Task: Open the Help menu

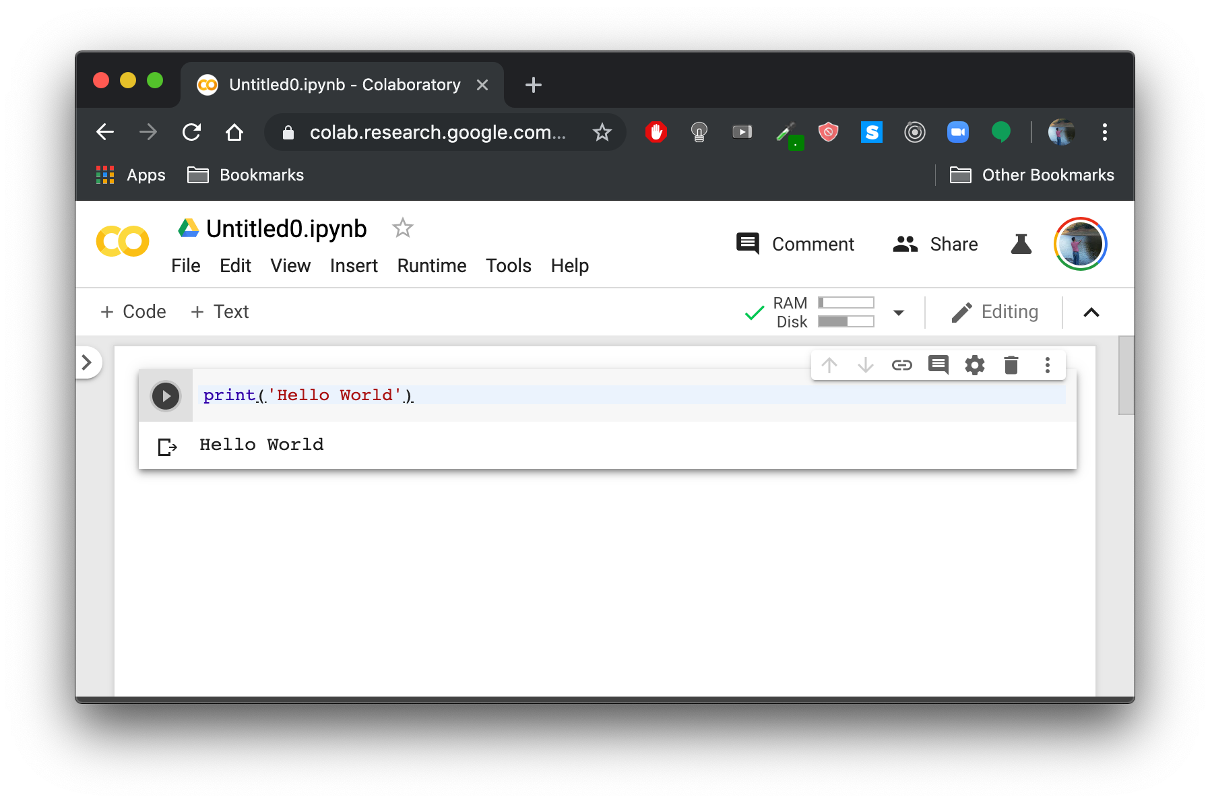Action: click(570, 266)
